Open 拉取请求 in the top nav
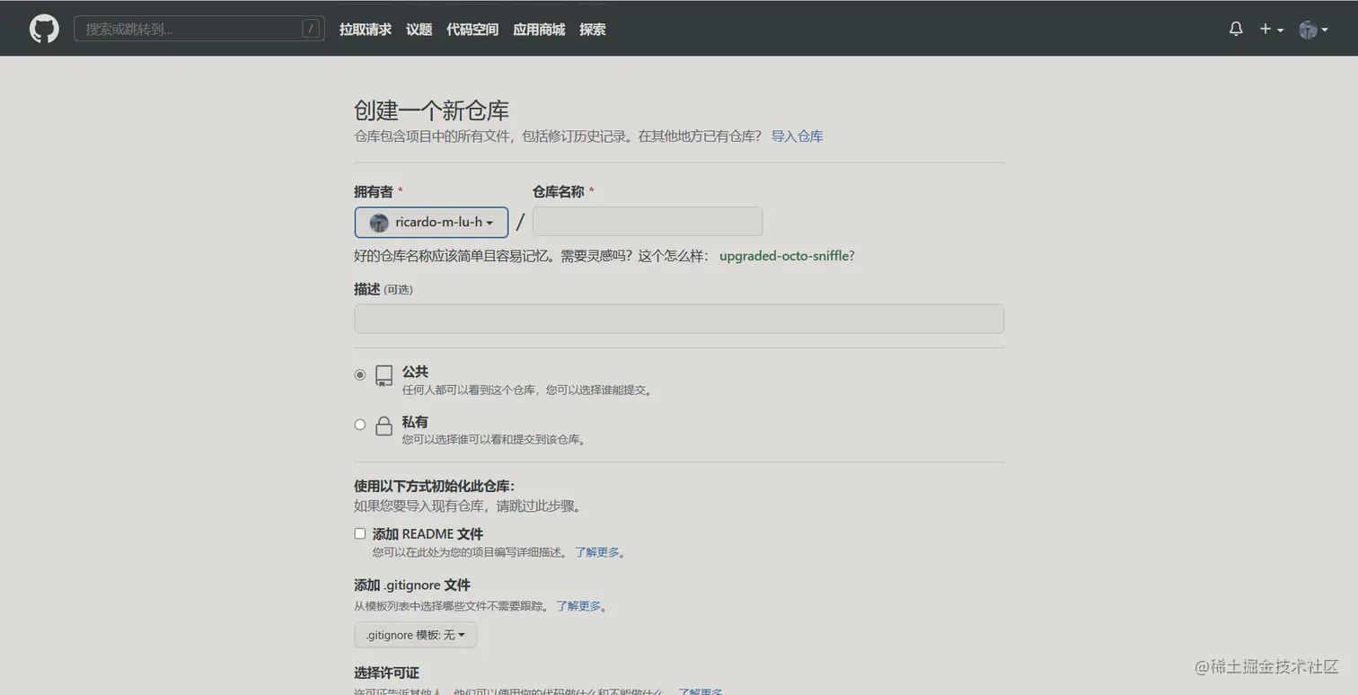The image size is (1358, 695). (x=366, y=30)
